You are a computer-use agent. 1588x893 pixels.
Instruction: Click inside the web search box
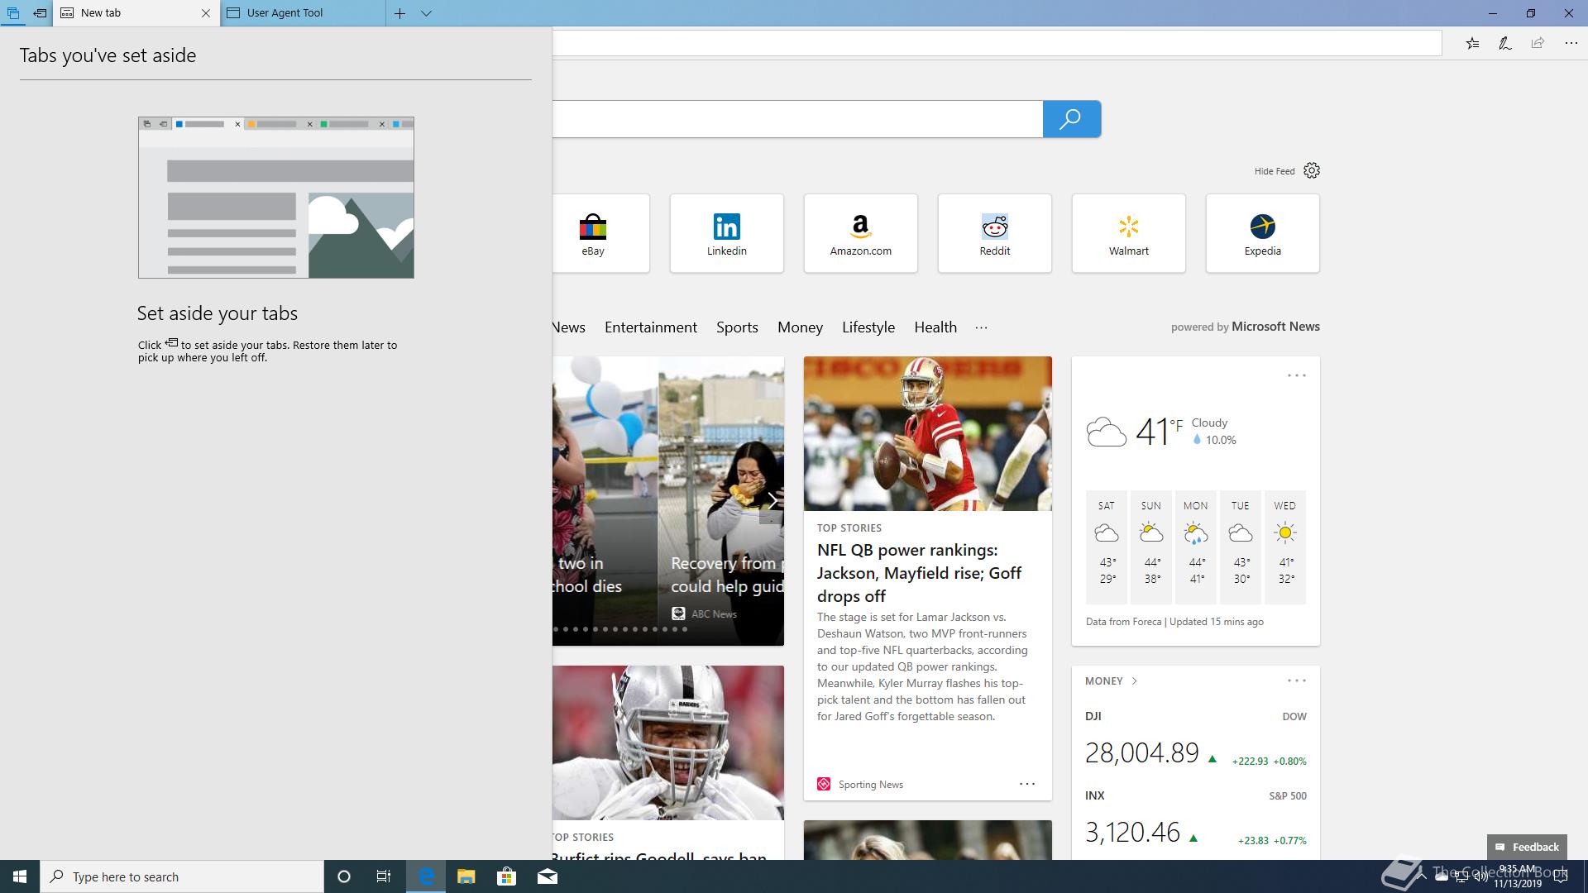[797, 119]
